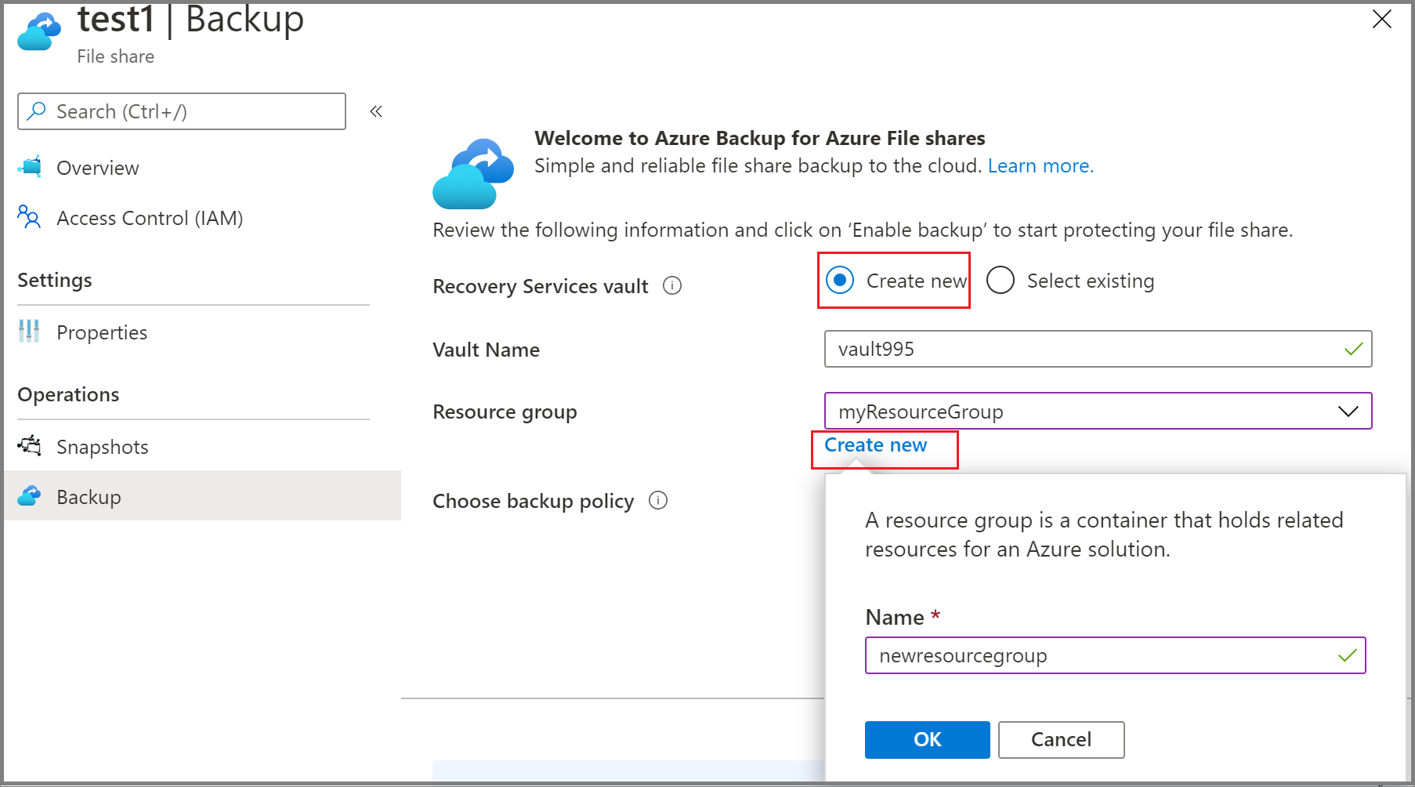Viewport: 1415px width, 787px height.
Task: Open the Choose backup policy info tooltip
Action: pyautogui.click(x=660, y=501)
